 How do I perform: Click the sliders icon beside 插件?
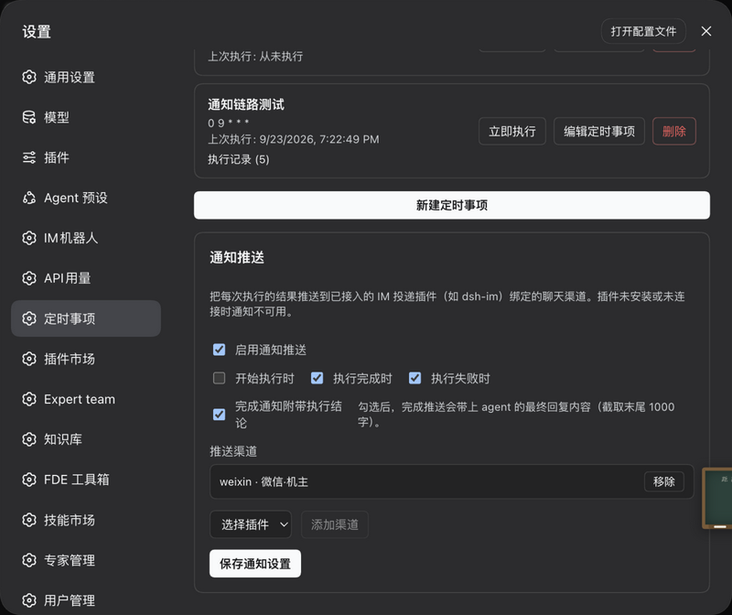coord(29,157)
